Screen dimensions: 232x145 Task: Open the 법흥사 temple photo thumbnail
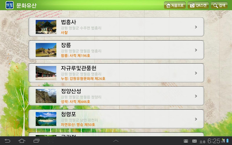tap(46, 27)
